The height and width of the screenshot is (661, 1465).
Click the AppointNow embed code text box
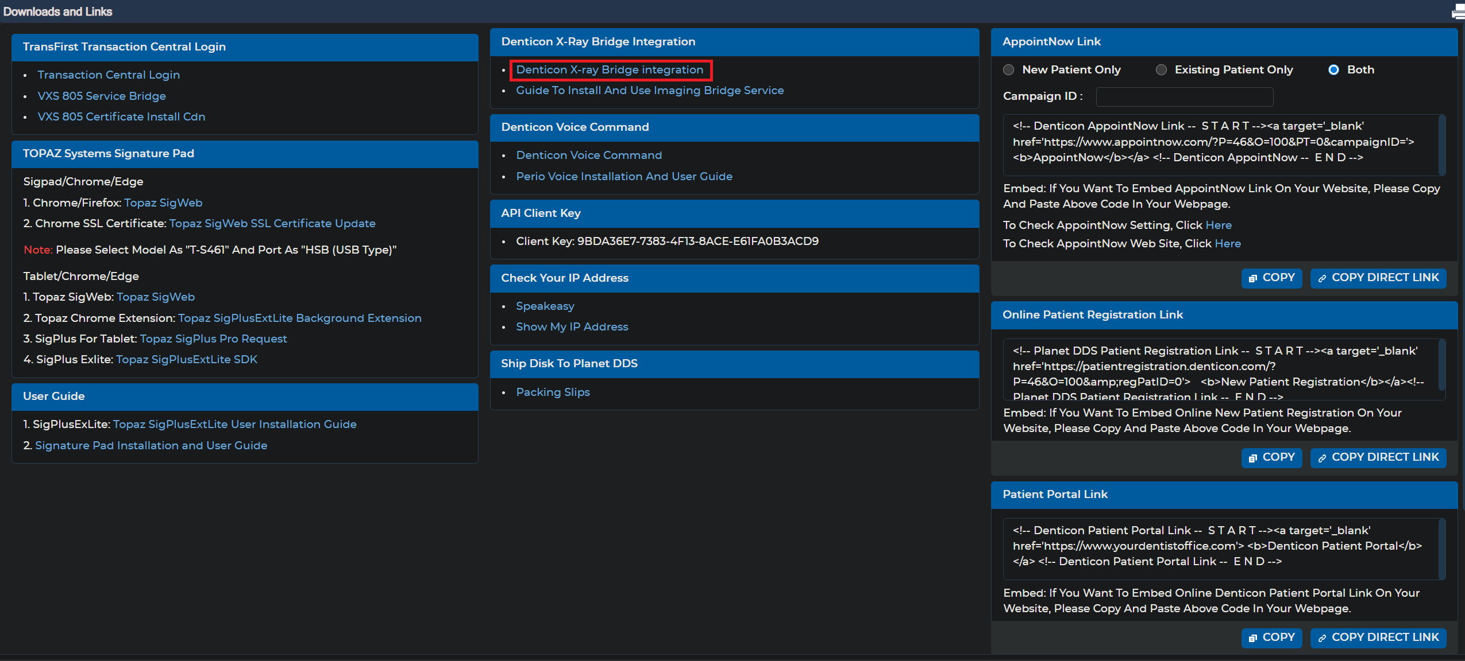coord(1224,145)
